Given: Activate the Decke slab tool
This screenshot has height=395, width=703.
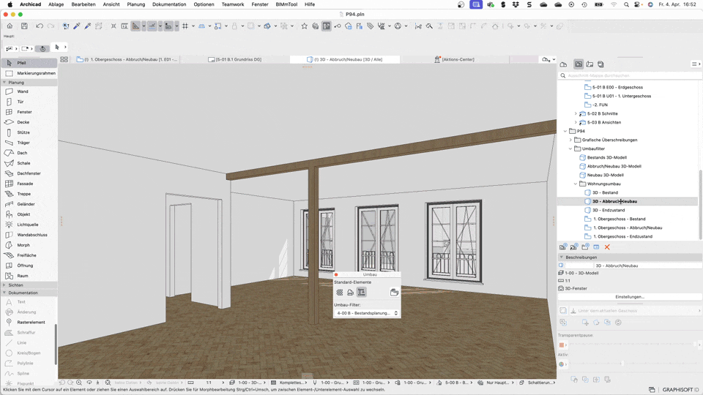Looking at the screenshot, I should (29, 122).
